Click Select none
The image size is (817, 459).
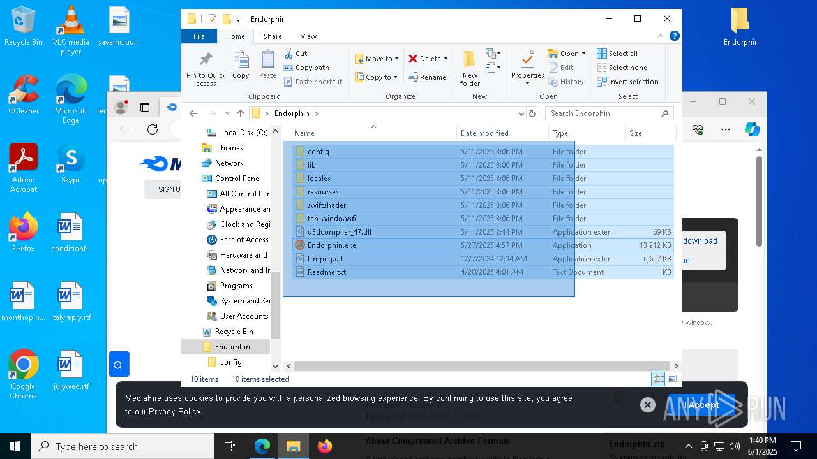622,68
